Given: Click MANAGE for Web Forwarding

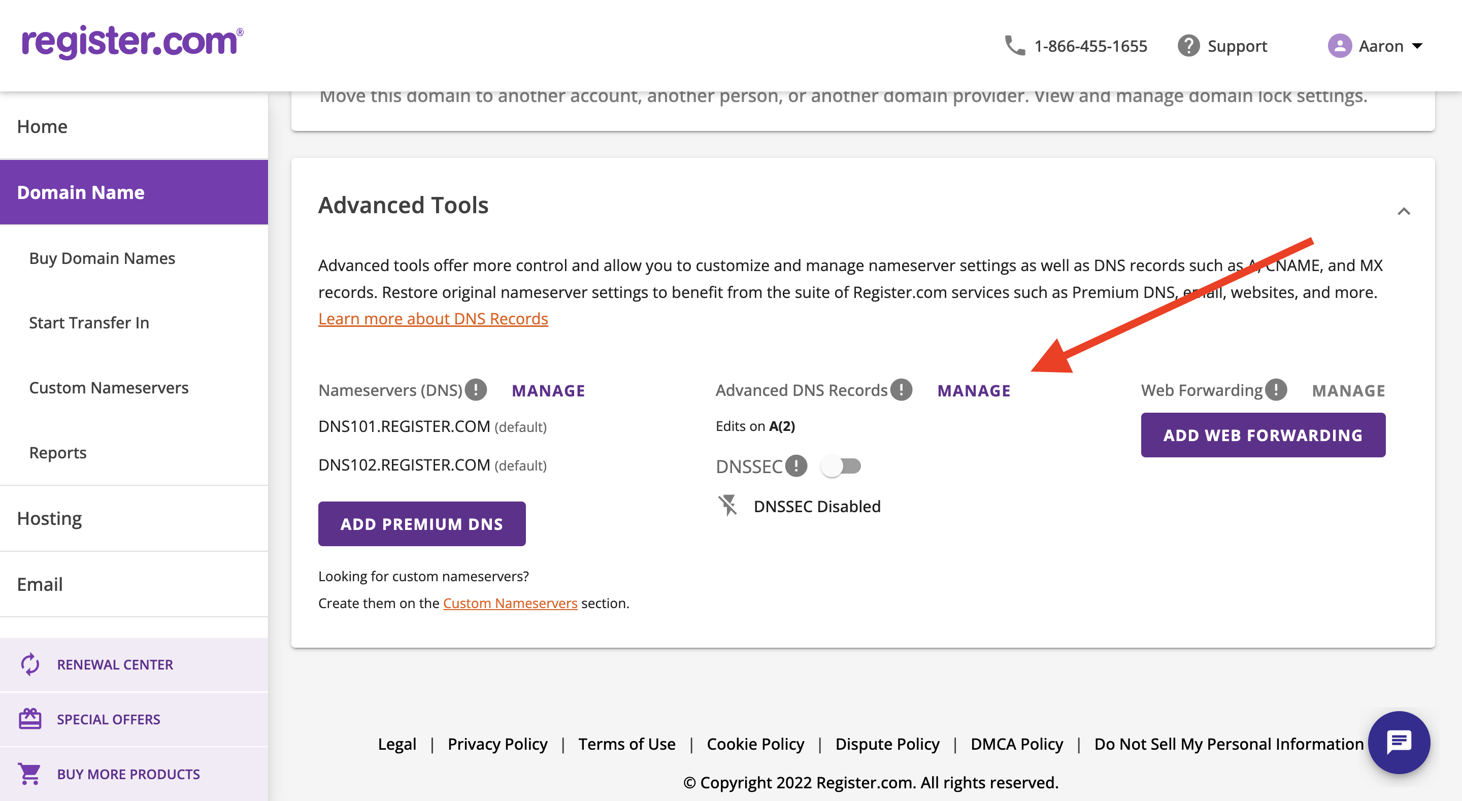Looking at the screenshot, I should (x=1348, y=390).
